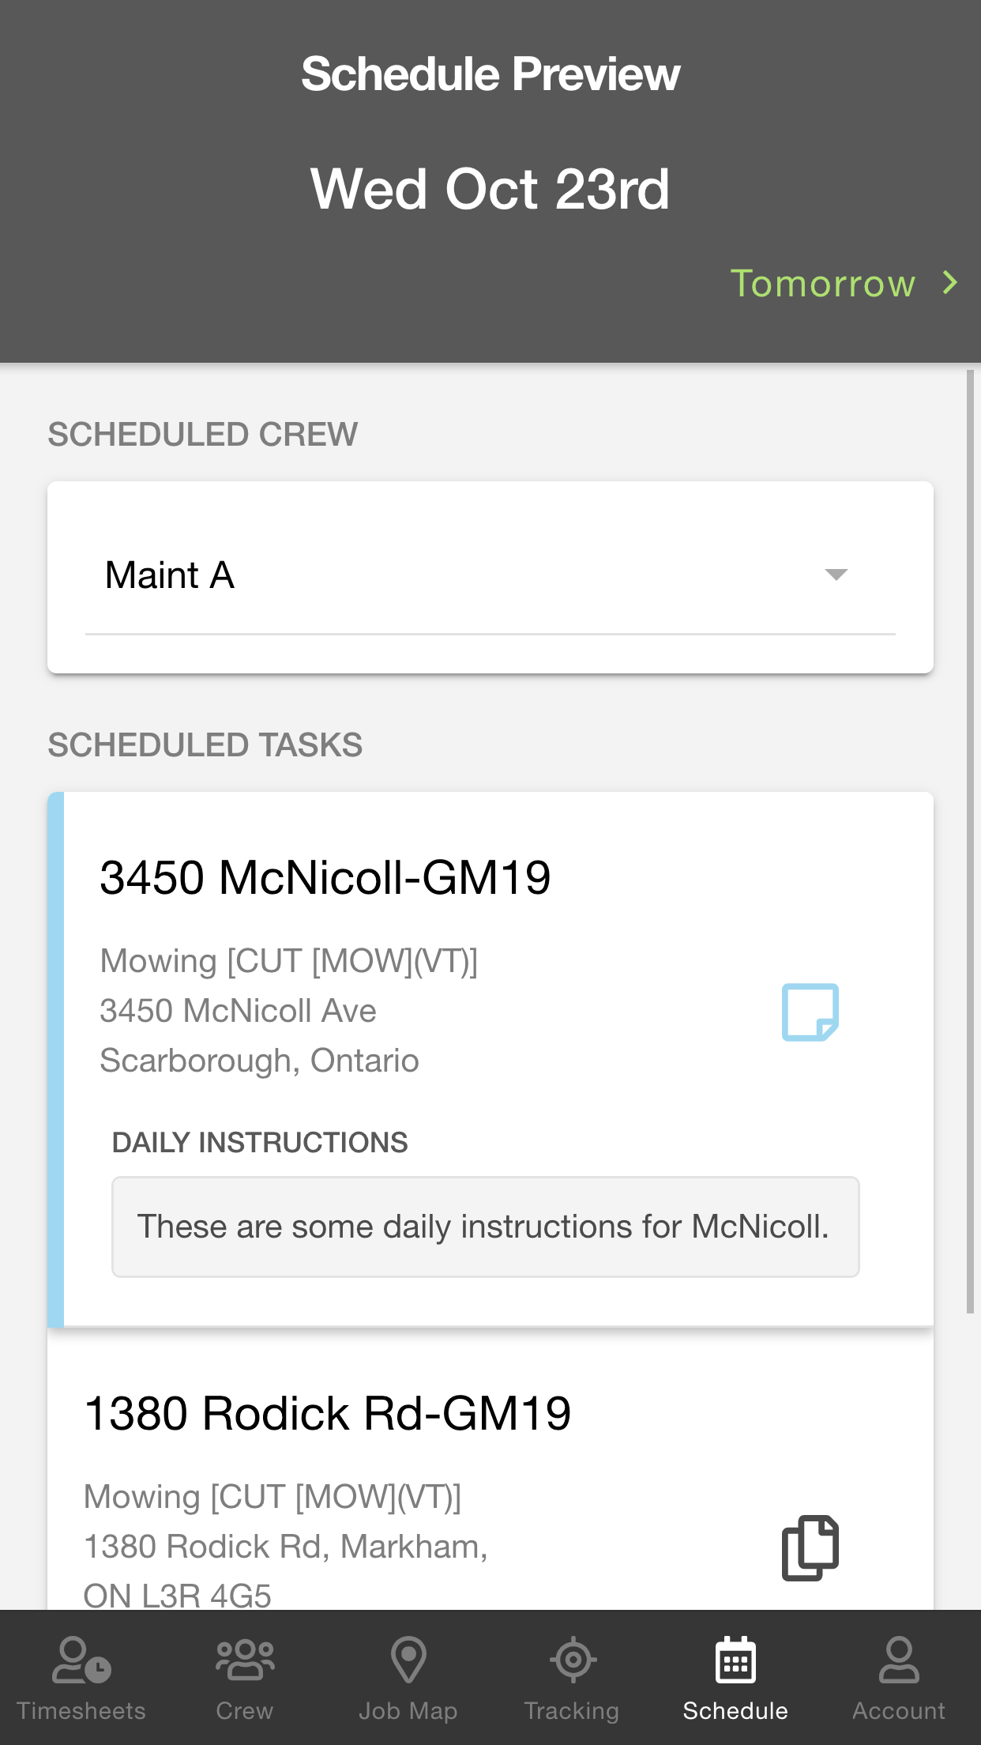Viewport: 981px width, 1745px height.
Task: Go to Tomorrow's schedule
Action: click(823, 283)
